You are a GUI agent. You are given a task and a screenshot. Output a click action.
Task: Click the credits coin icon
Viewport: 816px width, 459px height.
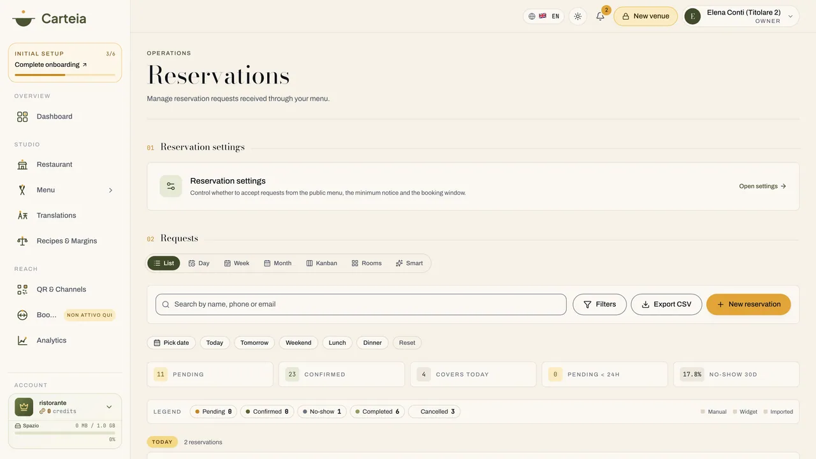(42, 411)
